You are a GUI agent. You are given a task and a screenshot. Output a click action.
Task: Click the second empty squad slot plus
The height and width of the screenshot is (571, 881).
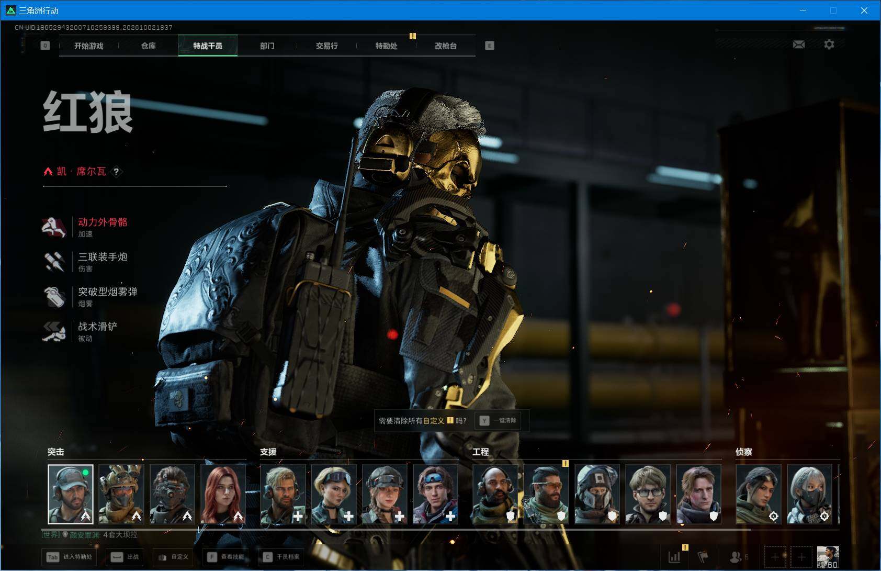coord(801,557)
